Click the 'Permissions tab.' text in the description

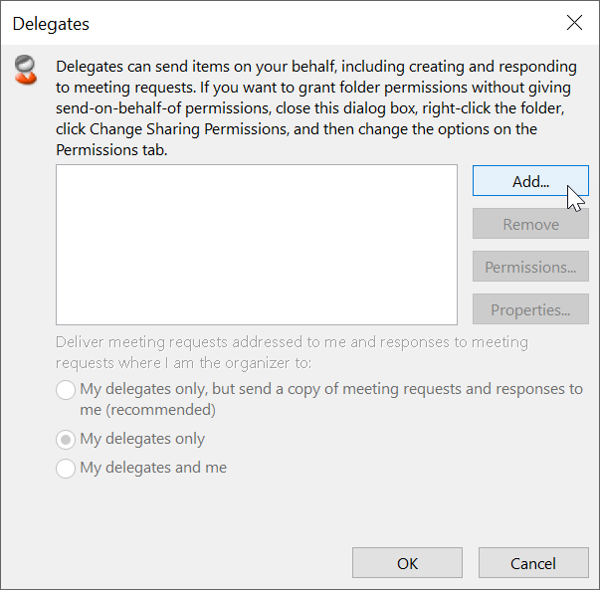tap(111, 150)
